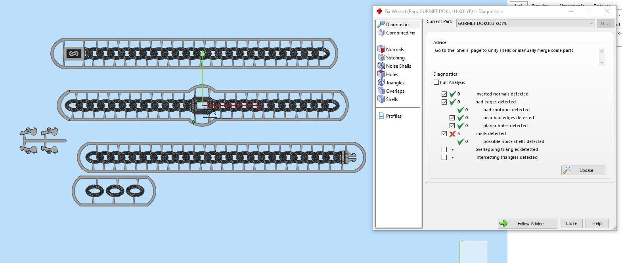Enable the intersecting triangles detected checkbox

[x=444, y=157]
